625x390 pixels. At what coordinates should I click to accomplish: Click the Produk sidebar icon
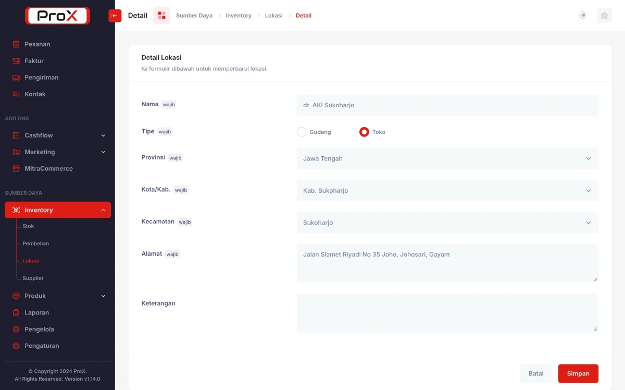click(x=16, y=296)
